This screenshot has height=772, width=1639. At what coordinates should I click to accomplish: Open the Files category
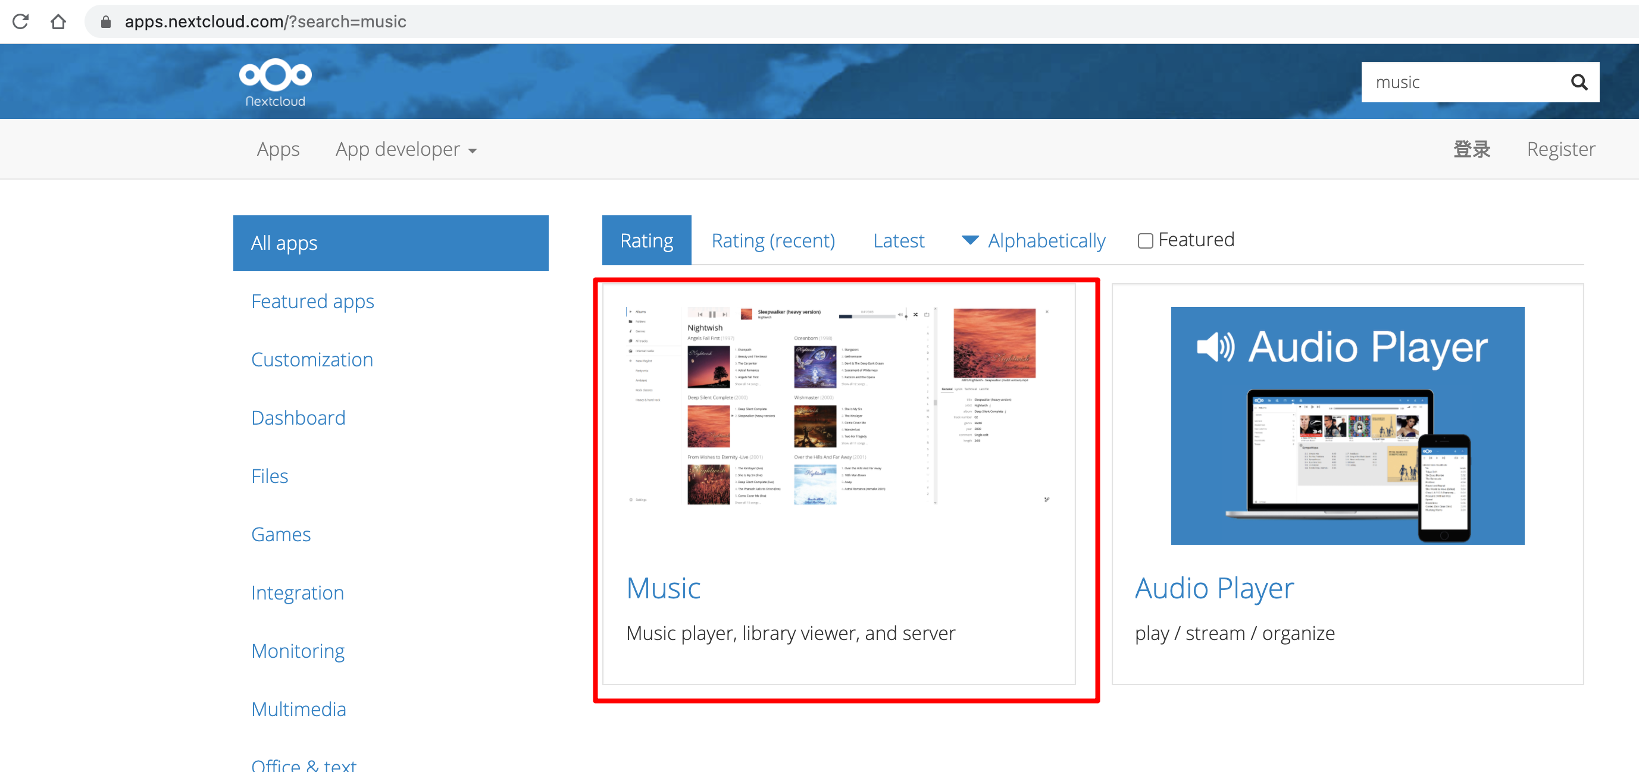pyautogui.click(x=270, y=476)
